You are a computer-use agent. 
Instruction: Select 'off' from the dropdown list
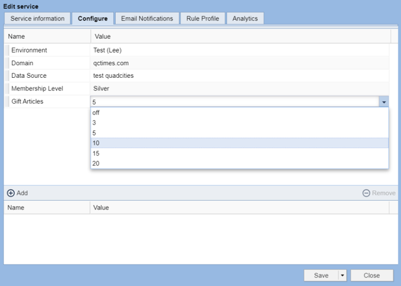tap(96, 113)
